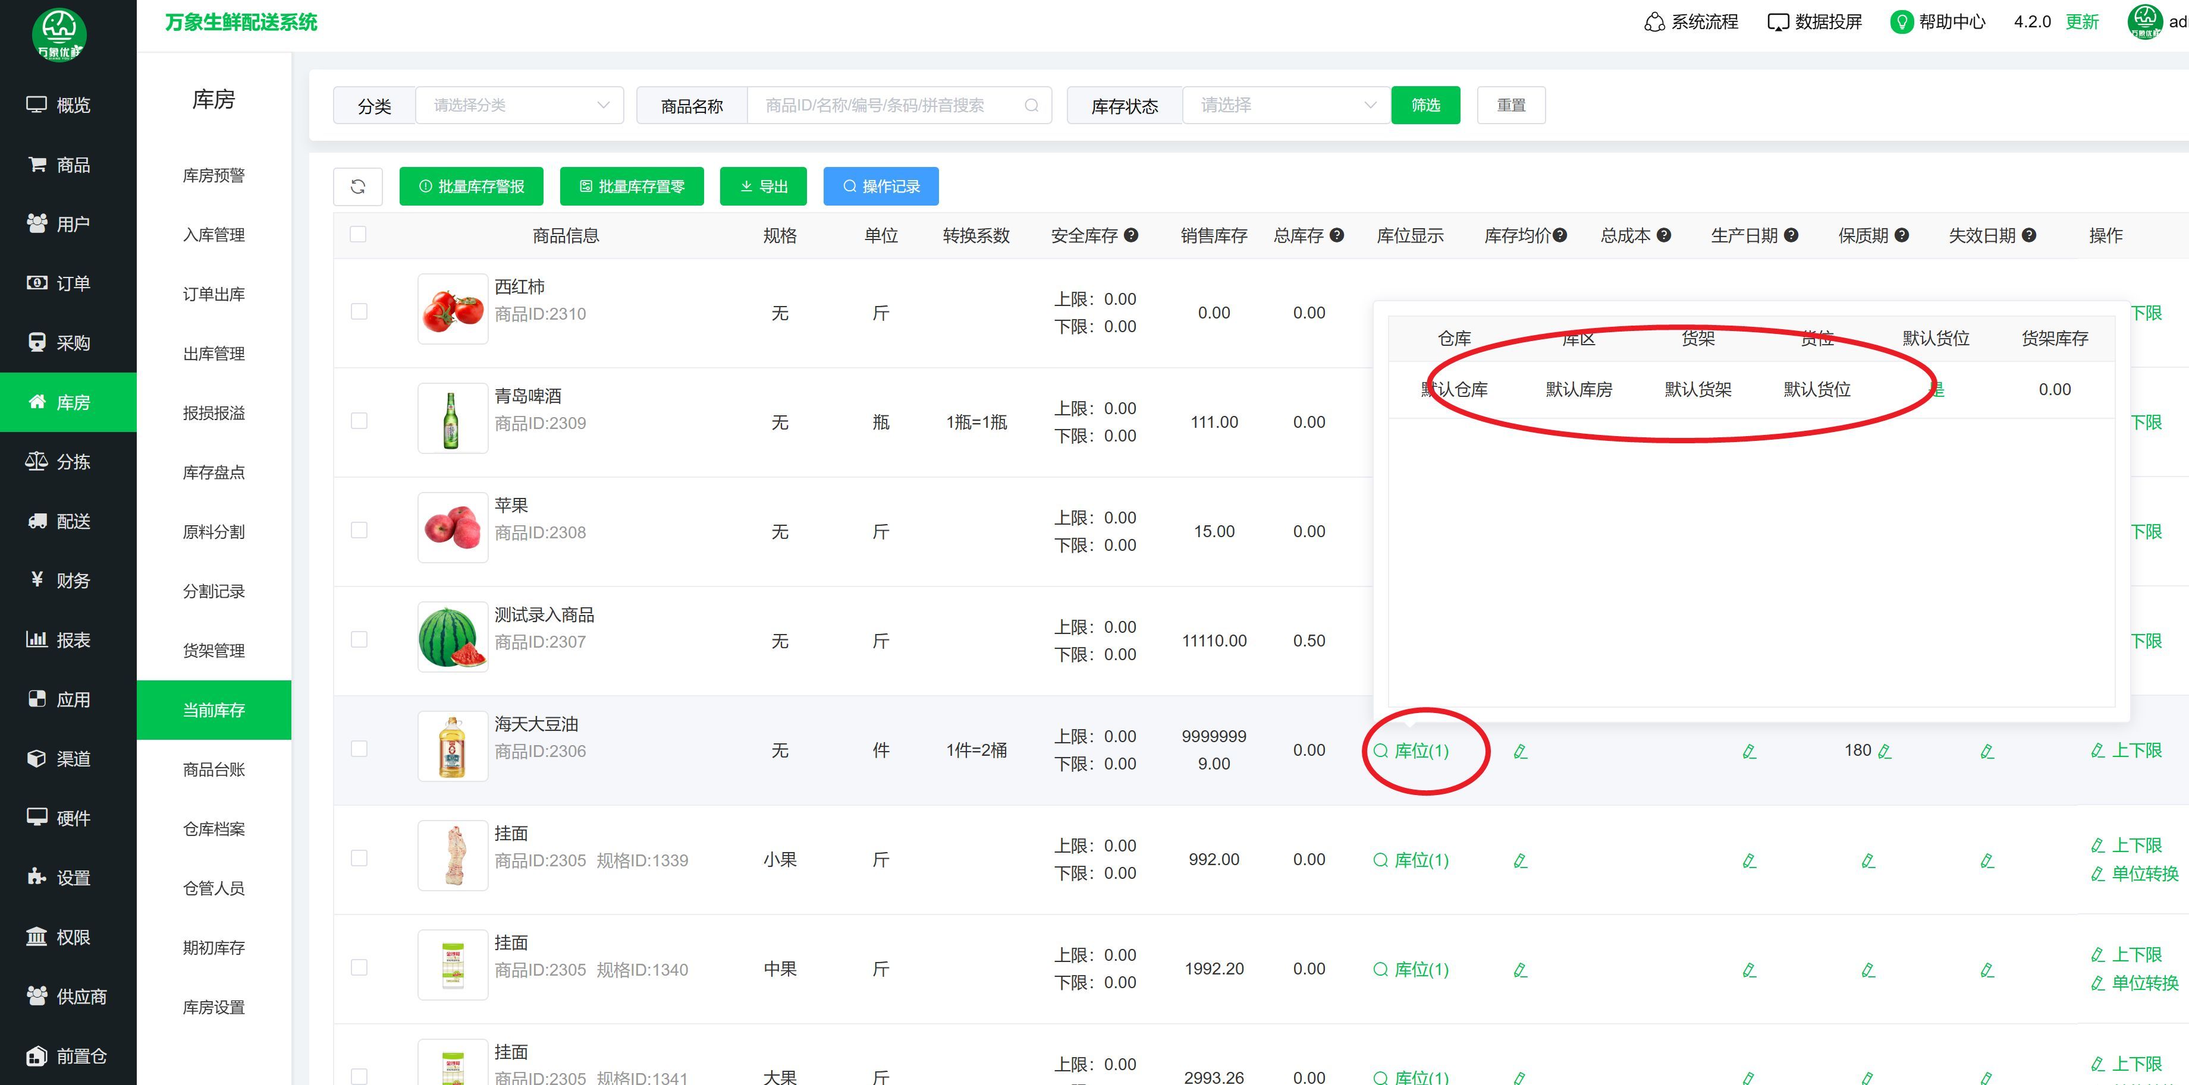The image size is (2189, 1085).
Task: Open the 系统流程 icon in the header
Action: 1654,22
